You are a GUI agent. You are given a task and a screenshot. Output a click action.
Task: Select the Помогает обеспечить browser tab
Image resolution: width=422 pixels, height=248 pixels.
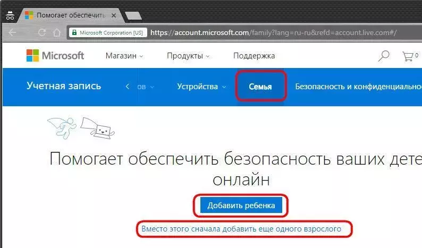[x=71, y=15]
